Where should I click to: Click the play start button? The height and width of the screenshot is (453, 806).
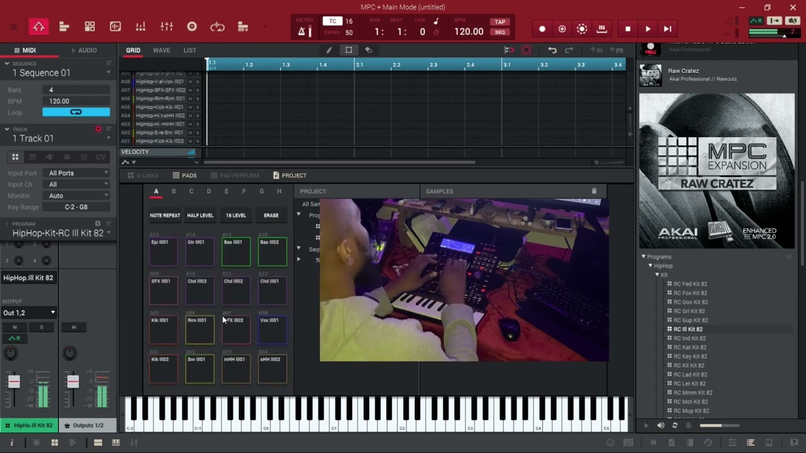tap(667, 29)
